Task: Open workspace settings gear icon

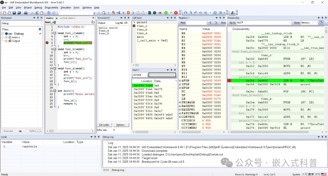Action: pyautogui.click(x=40, y=29)
